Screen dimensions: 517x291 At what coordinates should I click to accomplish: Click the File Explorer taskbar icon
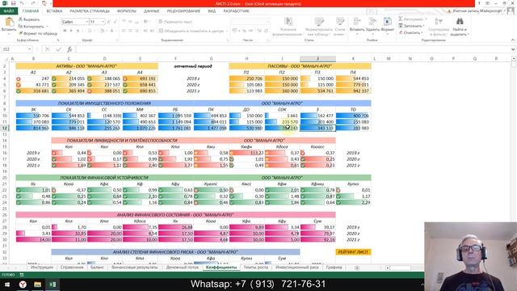click(x=38, y=284)
